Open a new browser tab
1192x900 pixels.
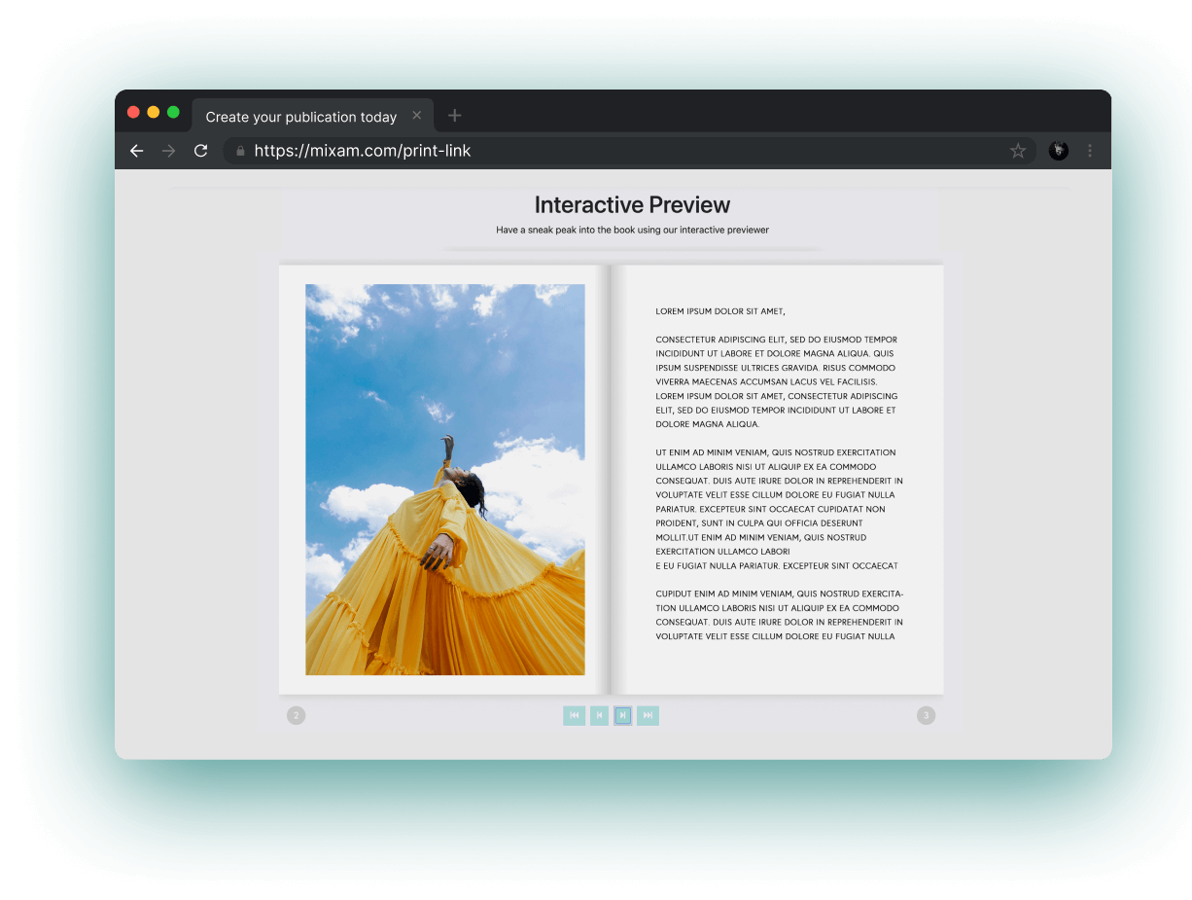click(x=454, y=116)
